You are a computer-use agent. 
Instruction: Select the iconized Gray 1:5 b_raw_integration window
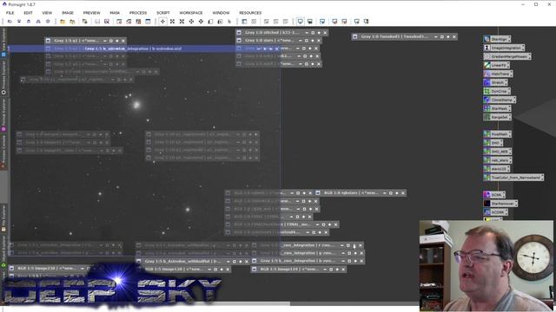pos(308,261)
